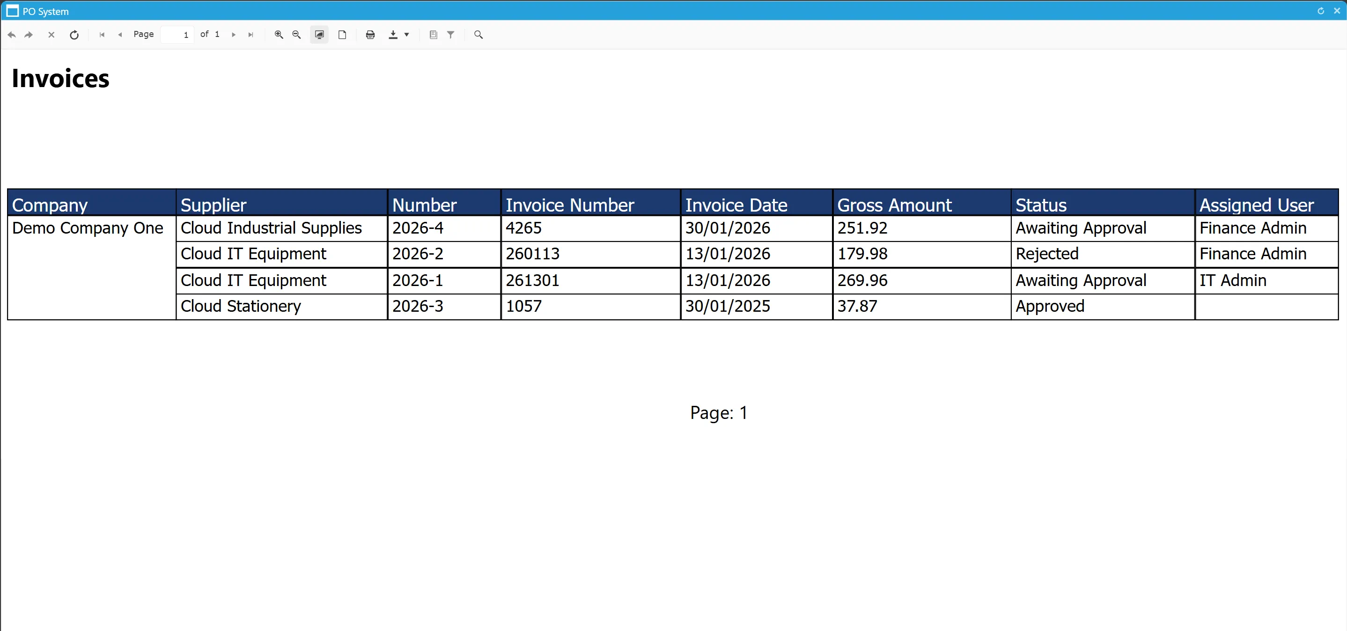Image resolution: width=1347 pixels, height=631 pixels.
Task: Click the Page: 1 footer text
Action: coord(719,413)
